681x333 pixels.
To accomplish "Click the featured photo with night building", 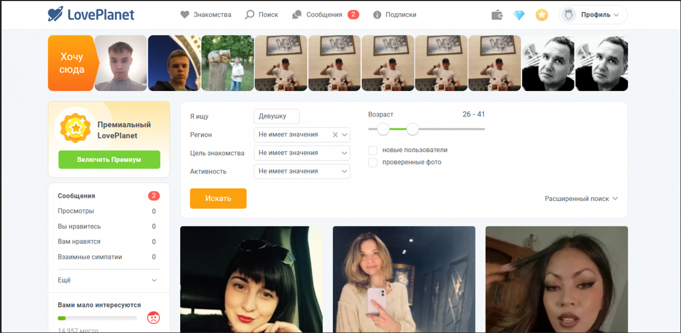I will (x=174, y=63).
